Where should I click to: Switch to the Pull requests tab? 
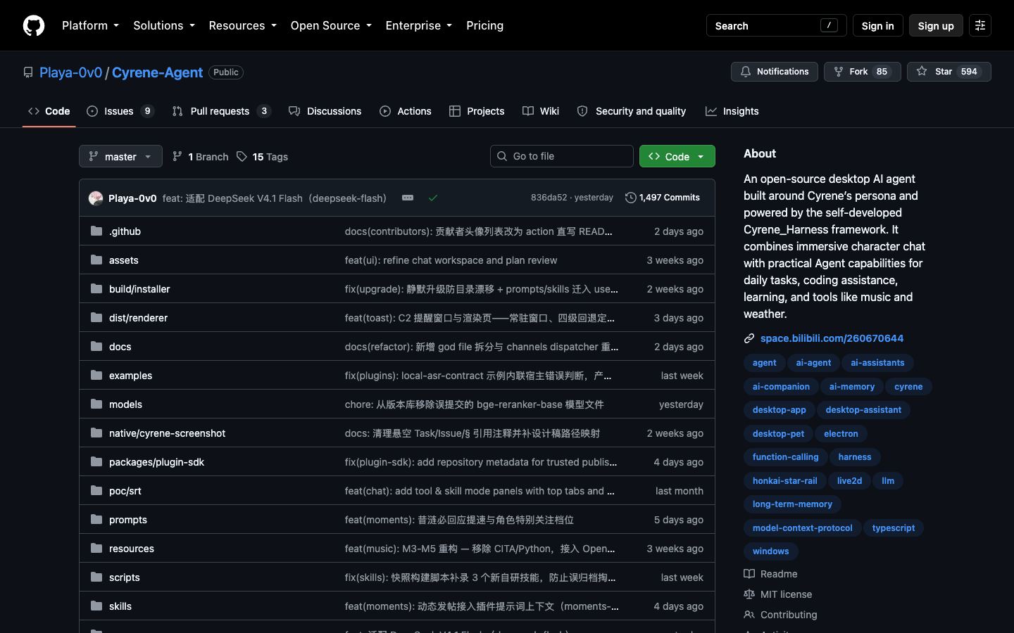[221, 111]
